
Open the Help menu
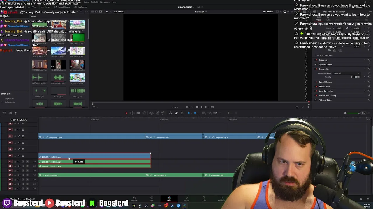[114, 2]
